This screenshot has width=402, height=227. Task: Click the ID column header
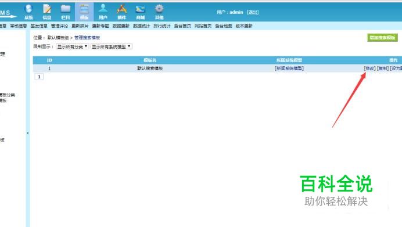(x=49, y=60)
